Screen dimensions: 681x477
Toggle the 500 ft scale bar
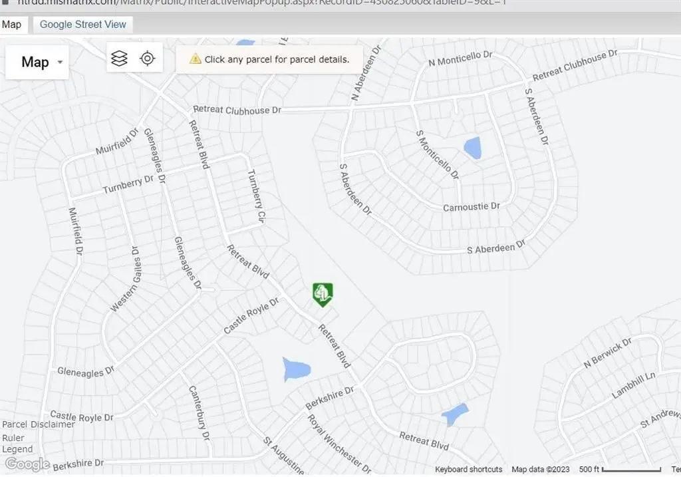click(x=620, y=469)
